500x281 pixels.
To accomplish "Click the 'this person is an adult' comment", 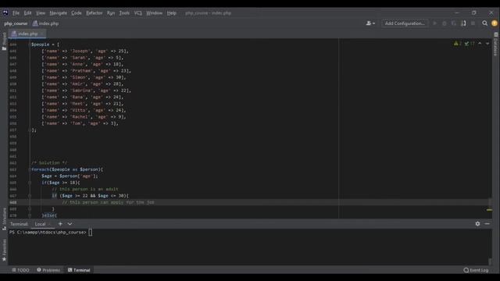I will click(85, 189).
